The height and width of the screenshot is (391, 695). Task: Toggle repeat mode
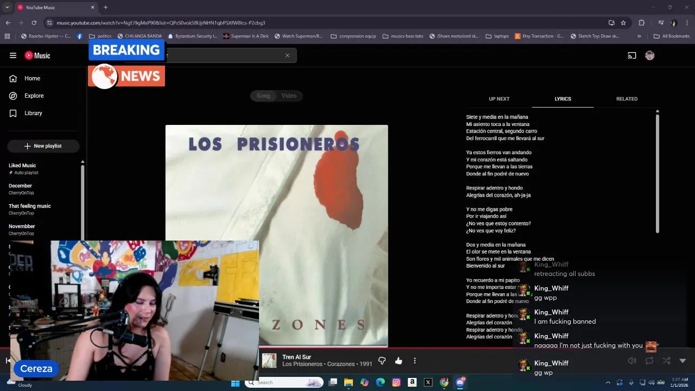click(x=649, y=361)
